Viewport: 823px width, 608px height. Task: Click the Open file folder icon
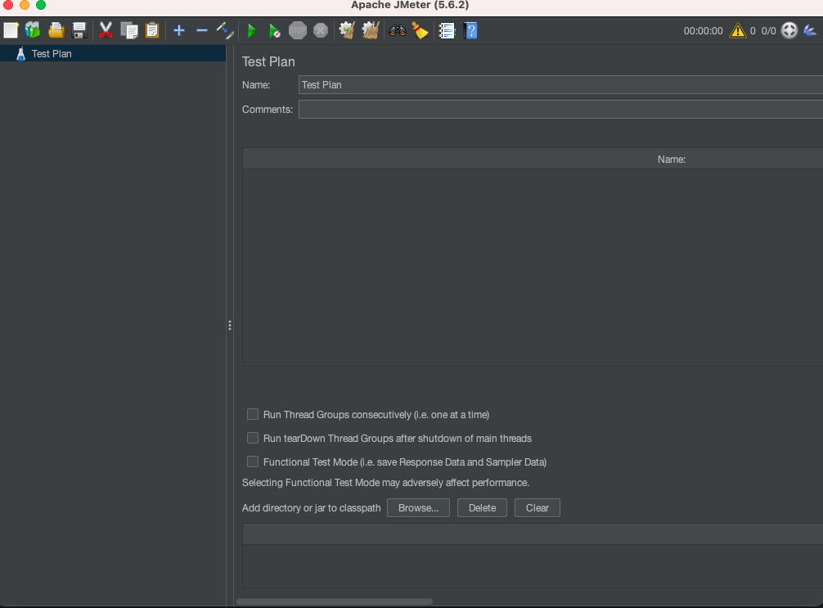56,30
